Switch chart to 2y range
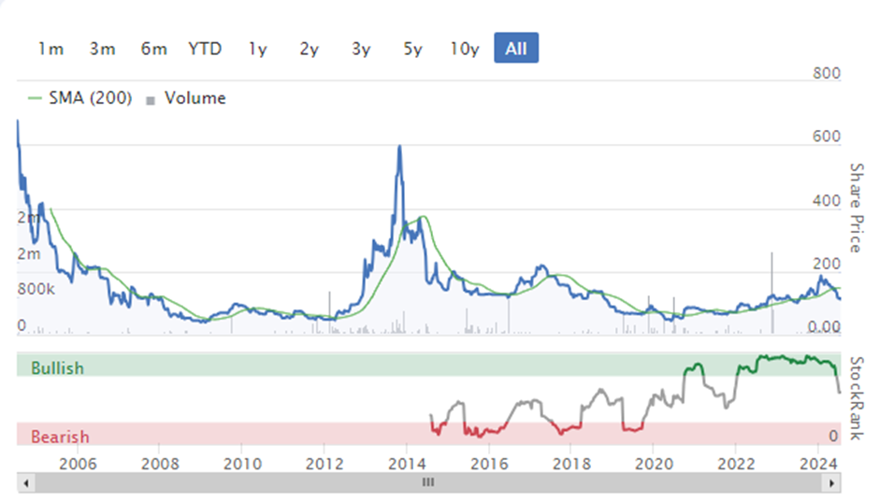Image resolution: width=879 pixels, height=503 pixels. point(309,49)
